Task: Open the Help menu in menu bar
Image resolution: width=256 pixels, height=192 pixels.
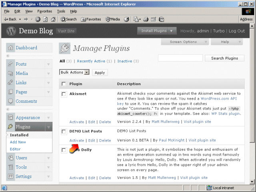Action: pyautogui.click(x=74, y=11)
